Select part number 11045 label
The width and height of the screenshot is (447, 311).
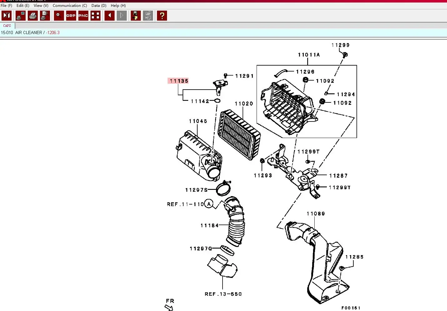point(198,121)
